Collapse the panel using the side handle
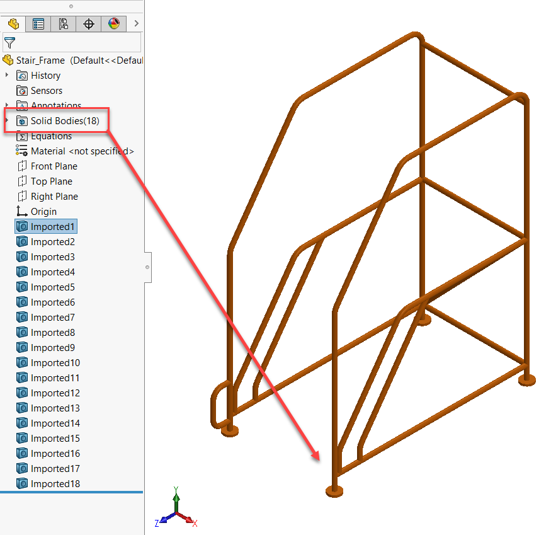 click(147, 267)
